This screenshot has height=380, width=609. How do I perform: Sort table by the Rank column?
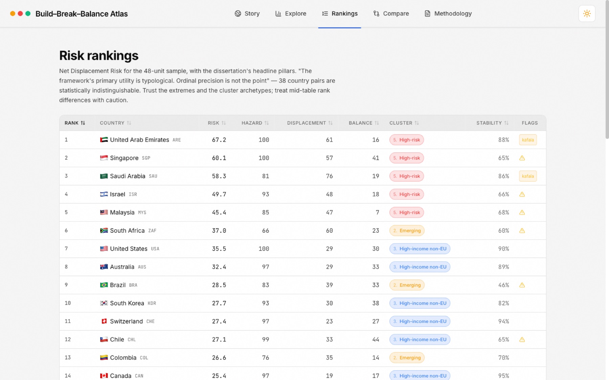pos(75,123)
